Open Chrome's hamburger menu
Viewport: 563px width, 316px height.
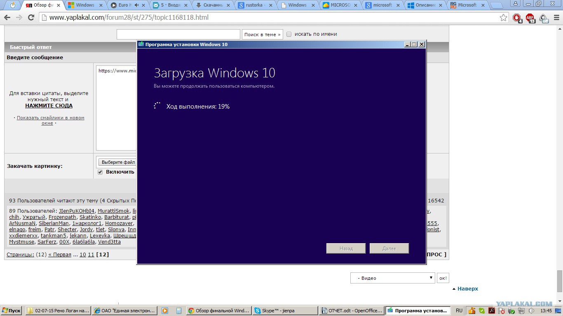pos(556,18)
